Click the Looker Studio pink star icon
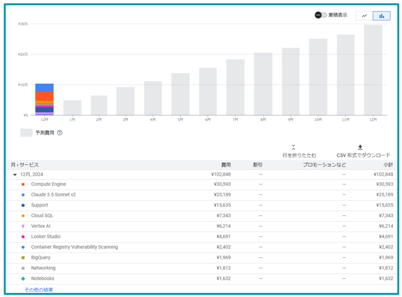This screenshot has width=402, height=297. click(x=23, y=237)
